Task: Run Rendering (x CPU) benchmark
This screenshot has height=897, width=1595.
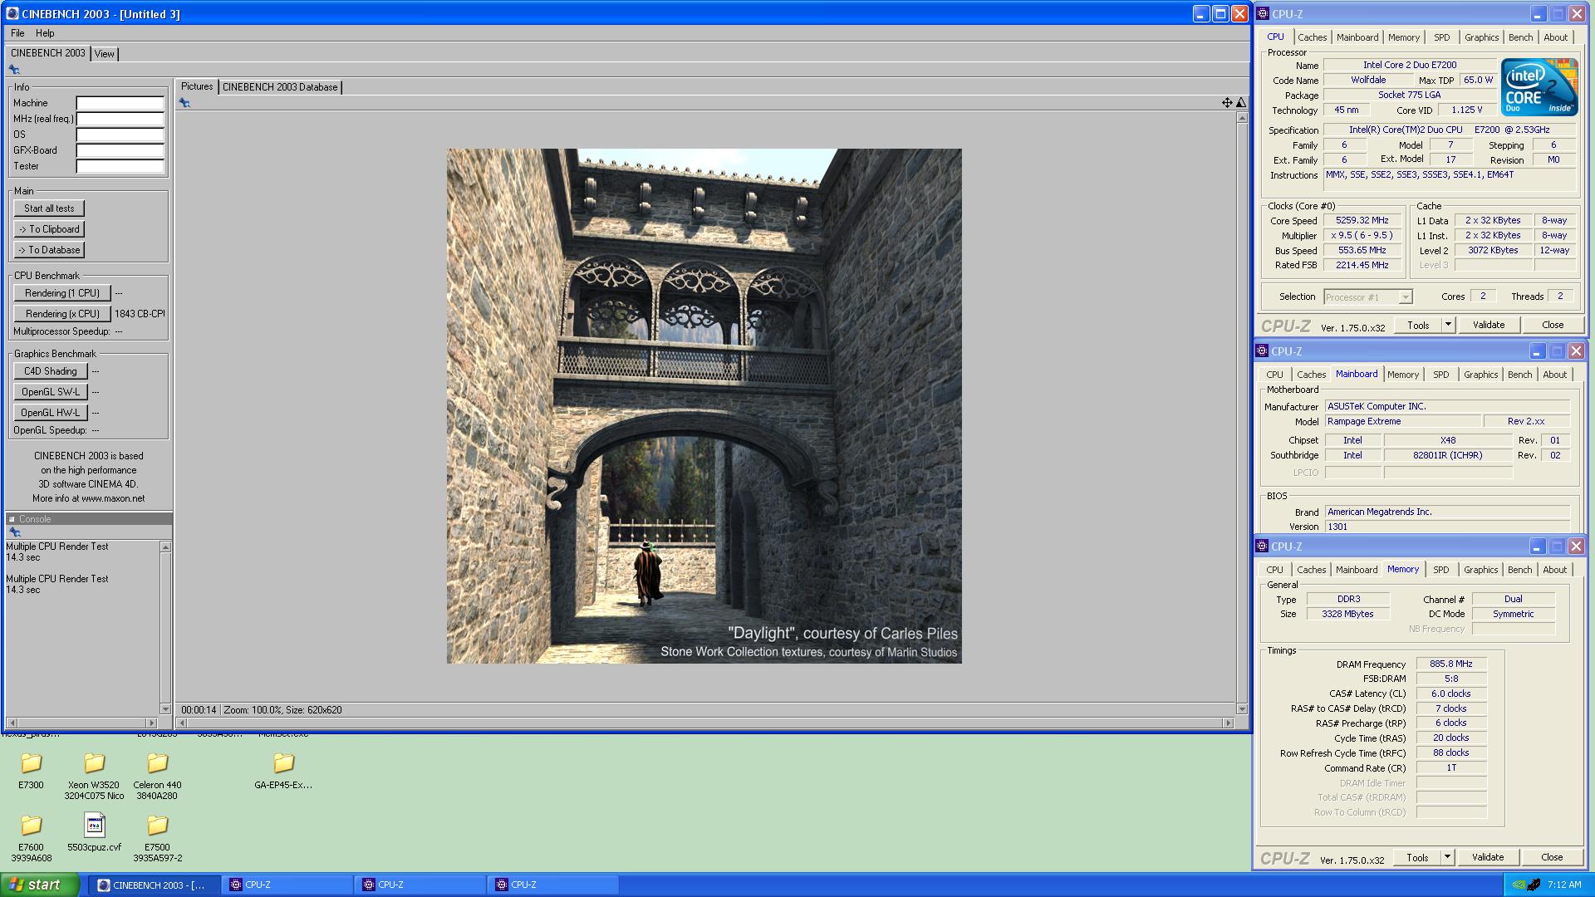Action: point(62,314)
